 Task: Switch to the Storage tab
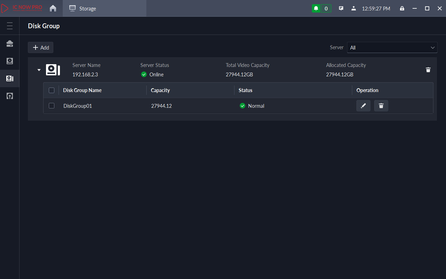click(x=105, y=8)
